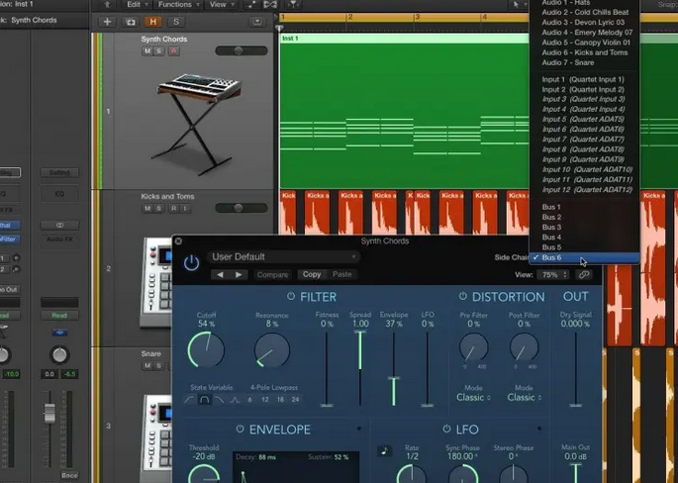Viewport: 678px width, 483px height.
Task: Select Input 1 (Quartet Input 1)
Action: tap(585, 79)
